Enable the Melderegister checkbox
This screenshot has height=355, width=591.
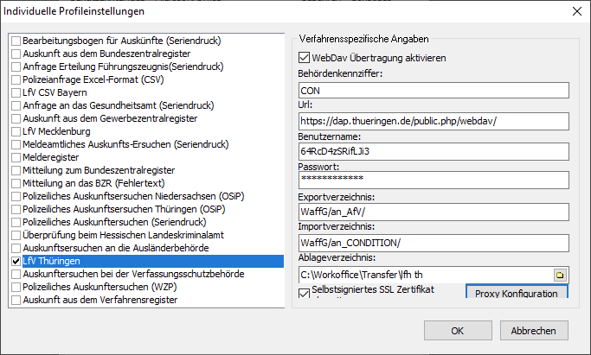coord(16,157)
